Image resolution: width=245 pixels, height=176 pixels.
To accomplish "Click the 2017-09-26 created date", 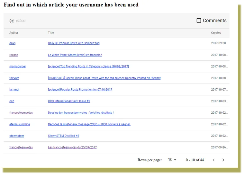I will (x=219, y=147).
